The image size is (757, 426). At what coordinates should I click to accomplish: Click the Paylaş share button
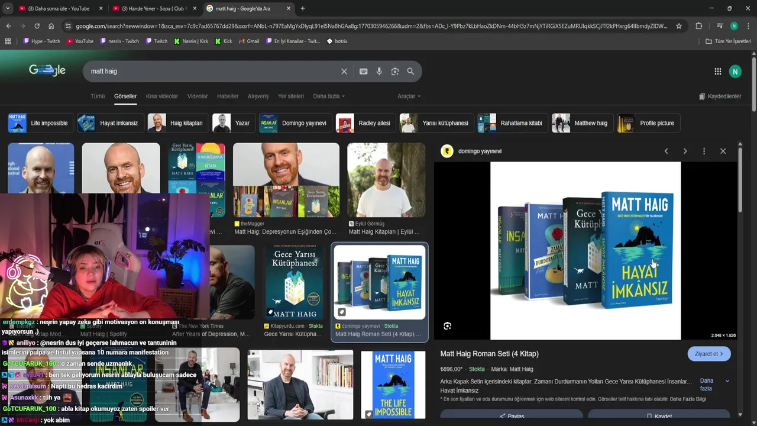click(512, 416)
